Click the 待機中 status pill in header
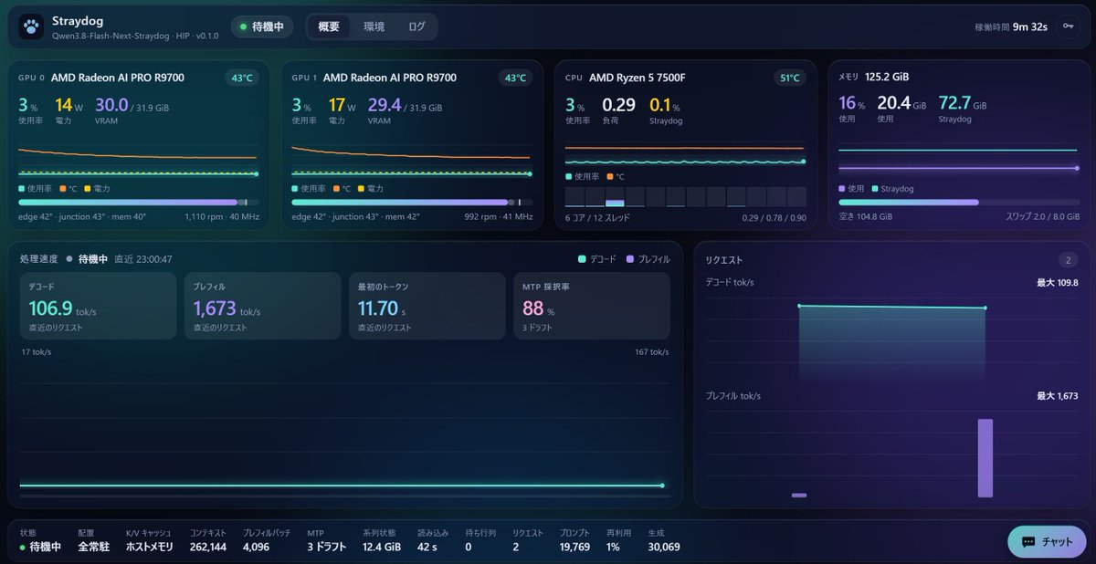Image resolution: width=1096 pixels, height=564 pixels. tap(262, 26)
